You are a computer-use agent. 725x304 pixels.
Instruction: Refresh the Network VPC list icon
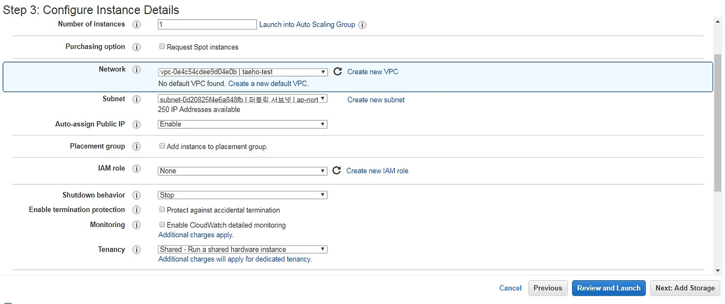(x=338, y=71)
